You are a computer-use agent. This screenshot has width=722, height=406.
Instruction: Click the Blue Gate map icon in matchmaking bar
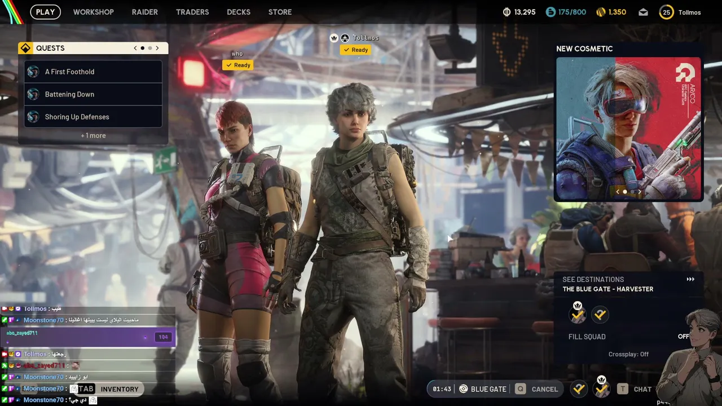[x=464, y=389]
